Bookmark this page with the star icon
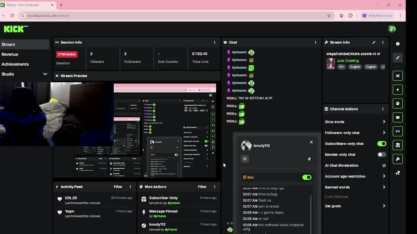Image resolution: width=417 pixels, height=234 pixels. [329, 16]
